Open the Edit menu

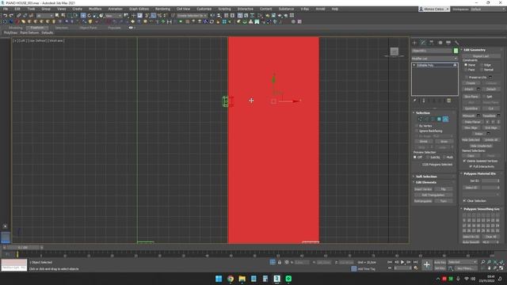coord(17,9)
